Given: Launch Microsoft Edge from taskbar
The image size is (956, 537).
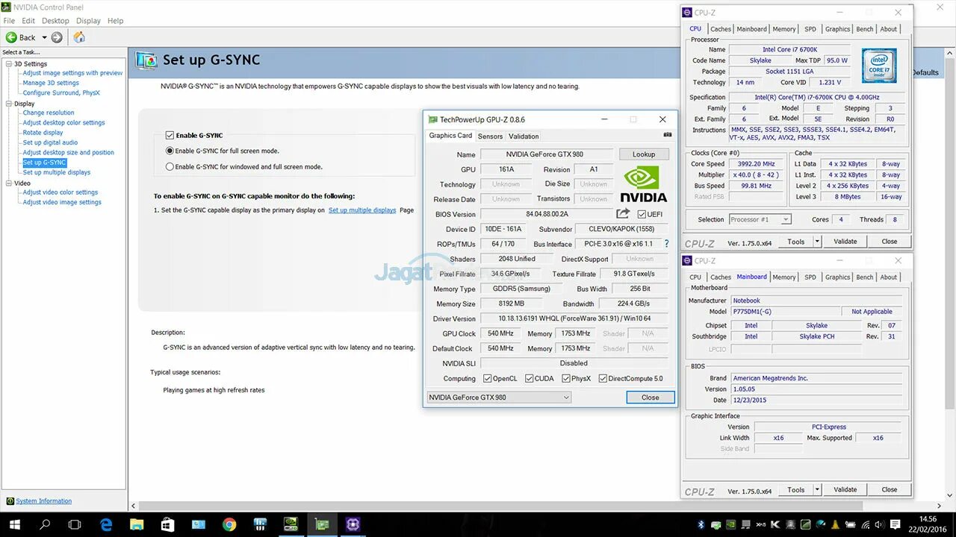Looking at the screenshot, I should (x=106, y=524).
